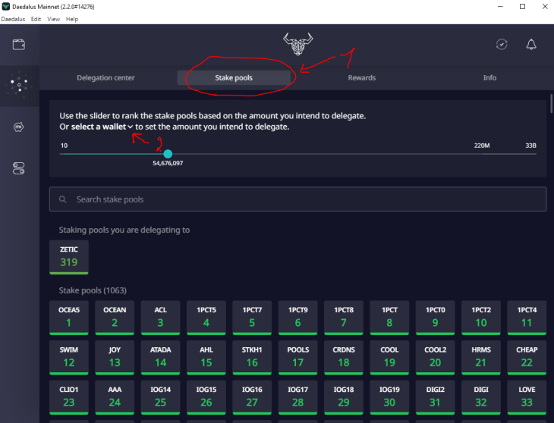
Task: Maximize the Daedalus Mainnet window
Action: tap(523, 6)
